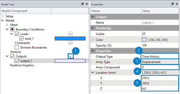Click the color value [ 230, 230, 250 ]
The height and width of the screenshot is (94, 180).
pyautogui.click(x=158, y=40)
